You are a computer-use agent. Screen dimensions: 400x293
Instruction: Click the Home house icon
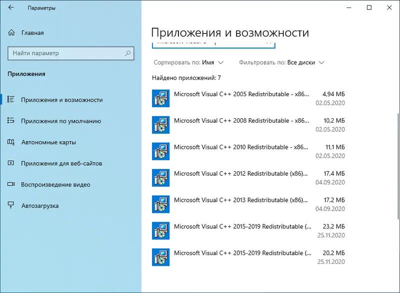[11, 33]
